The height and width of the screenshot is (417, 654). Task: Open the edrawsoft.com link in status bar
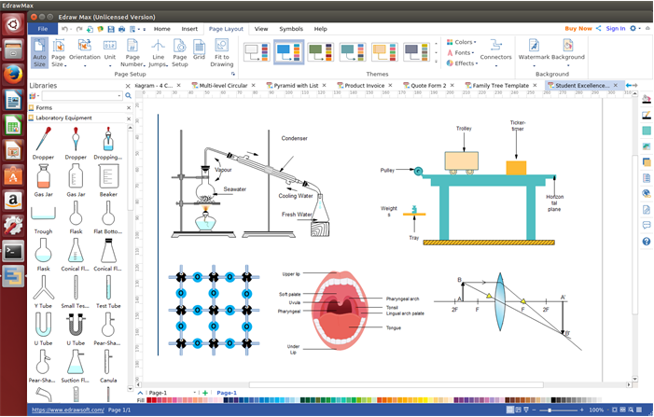pyautogui.click(x=68, y=410)
